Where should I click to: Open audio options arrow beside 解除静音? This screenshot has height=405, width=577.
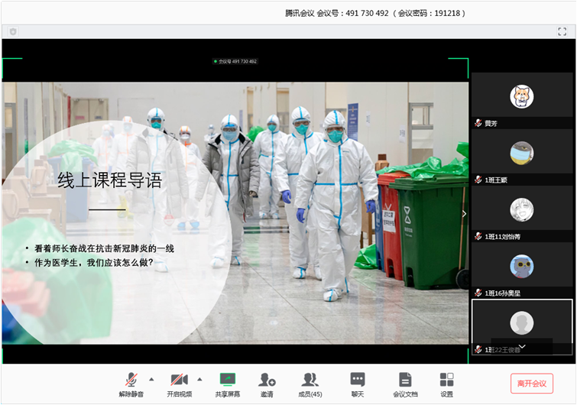[151, 379]
